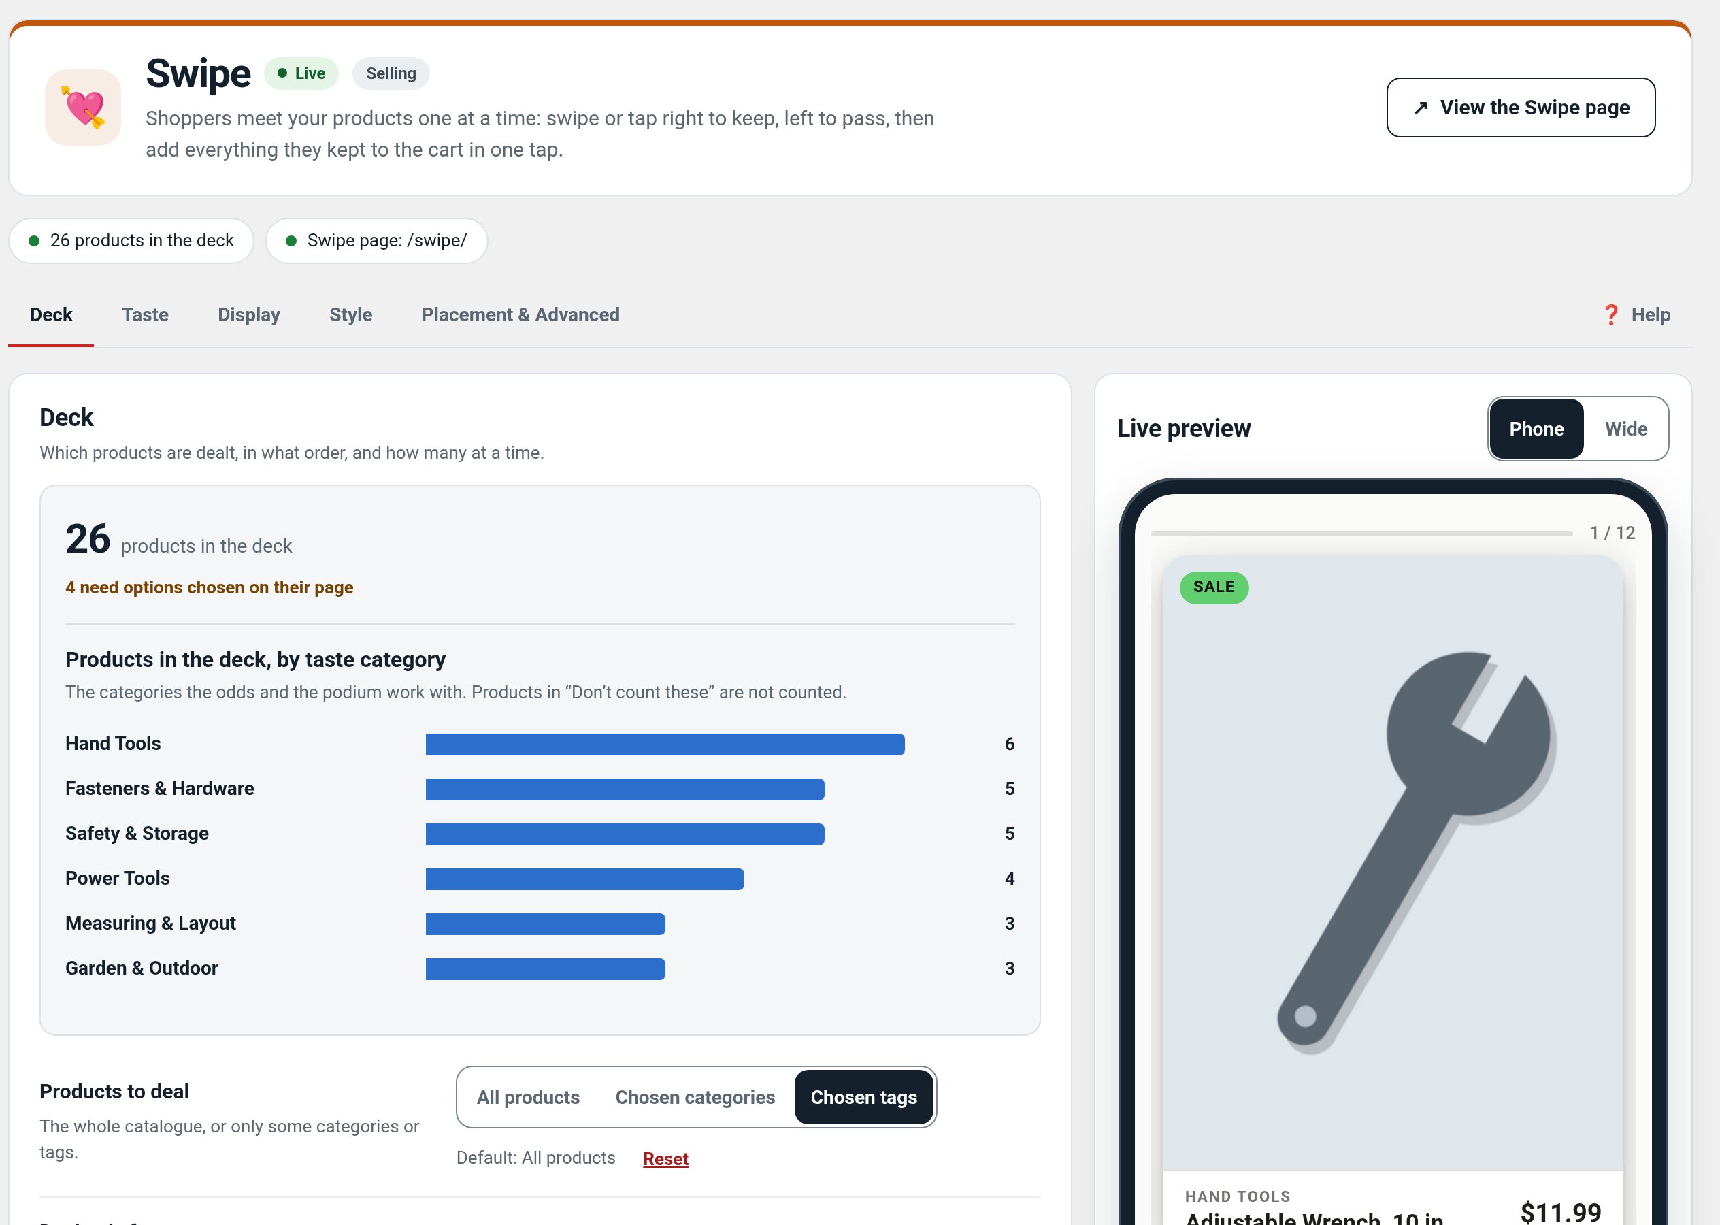1720x1225 pixels.
Task: Click the Live status badge
Action: [301, 73]
